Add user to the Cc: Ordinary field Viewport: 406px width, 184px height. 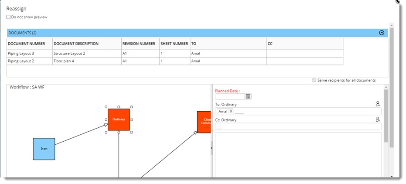coord(378,119)
